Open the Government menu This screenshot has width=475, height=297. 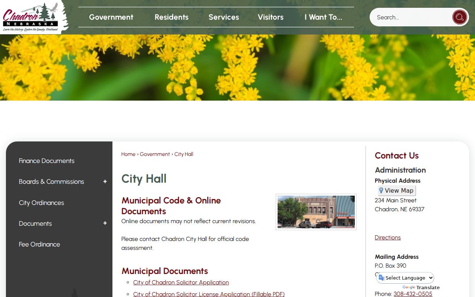tap(111, 17)
